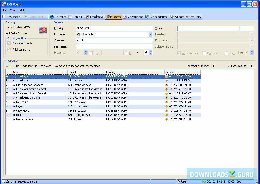Toggle the Address search checkbox
The width and height of the screenshot is (260, 184).
[x=9, y=49]
